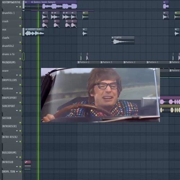180x180 pixels.
Task: Select the Quincy Jones Sample audio waveform
Action: 60,6
